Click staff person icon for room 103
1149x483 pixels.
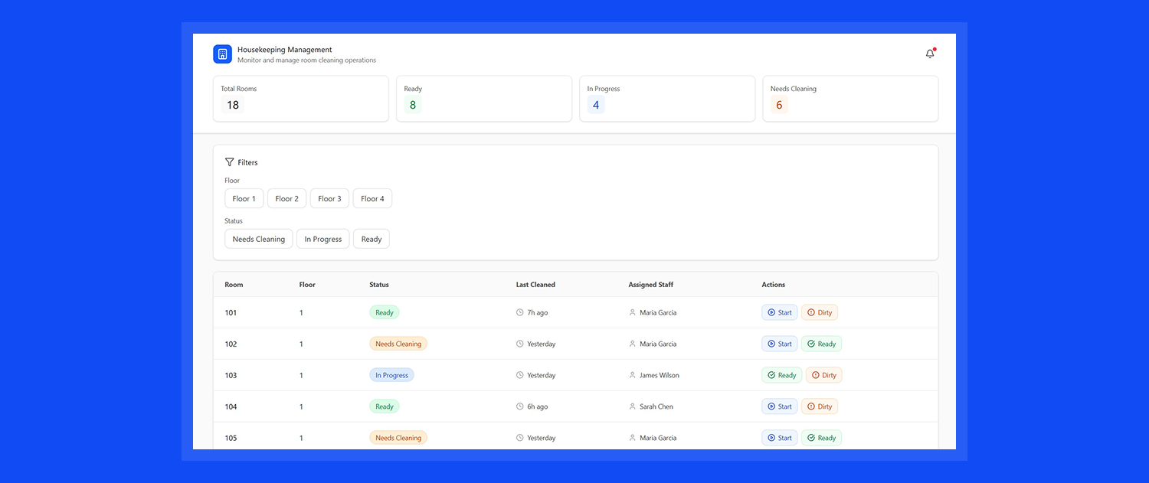(x=632, y=375)
